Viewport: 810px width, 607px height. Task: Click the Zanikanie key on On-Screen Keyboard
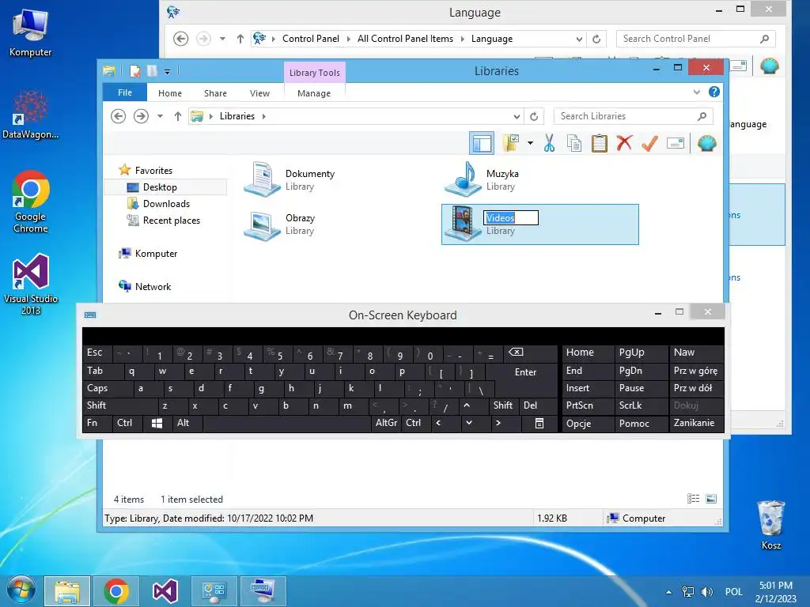coord(696,424)
